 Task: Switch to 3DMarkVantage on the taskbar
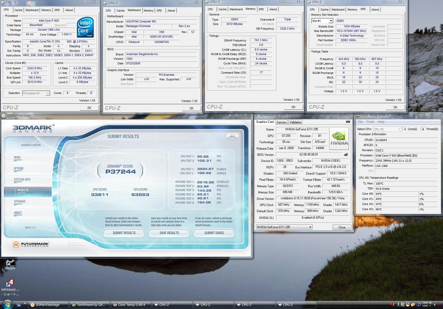pyautogui.click(x=49, y=305)
